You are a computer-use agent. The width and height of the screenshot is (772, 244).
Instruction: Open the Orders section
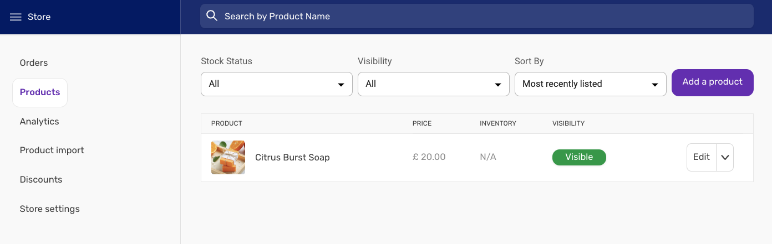pos(34,63)
